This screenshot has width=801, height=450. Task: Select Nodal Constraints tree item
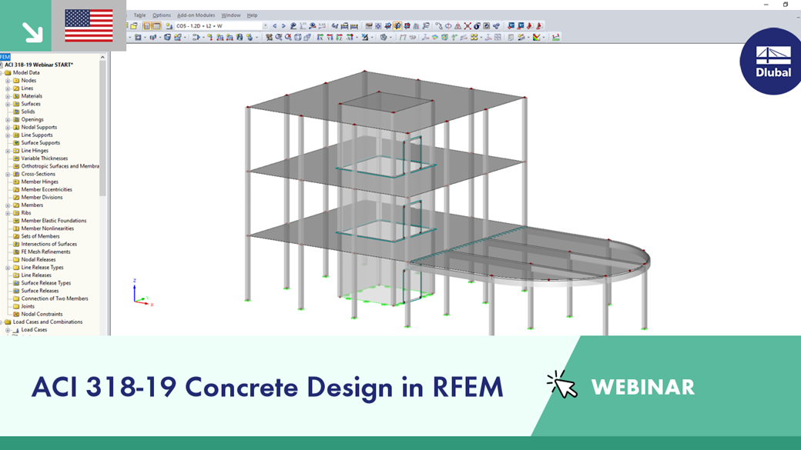[42, 315]
